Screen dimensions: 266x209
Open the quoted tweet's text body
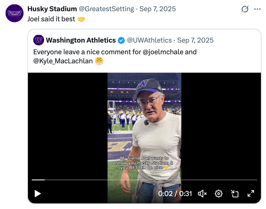[x=88, y=52]
